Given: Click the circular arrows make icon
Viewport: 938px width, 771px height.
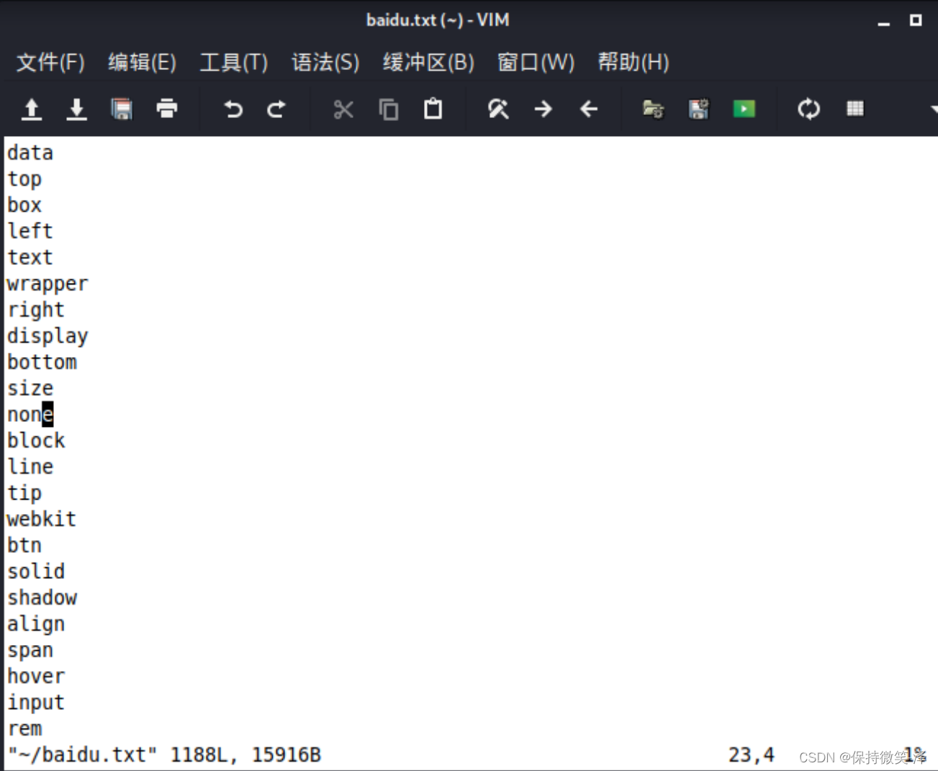Looking at the screenshot, I should [809, 109].
